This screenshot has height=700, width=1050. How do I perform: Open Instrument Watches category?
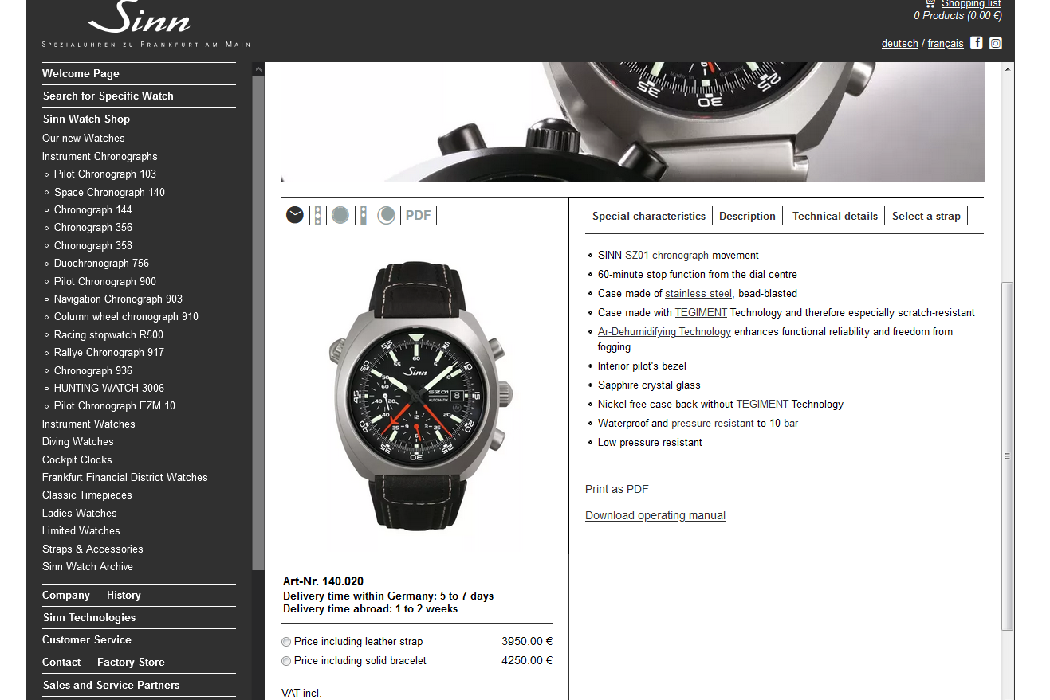[x=88, y=424]
